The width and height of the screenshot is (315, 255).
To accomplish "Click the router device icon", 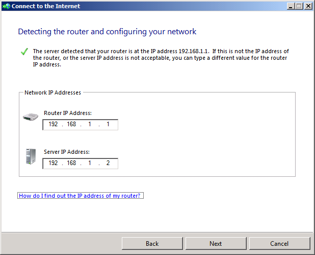I will [31, 118].
